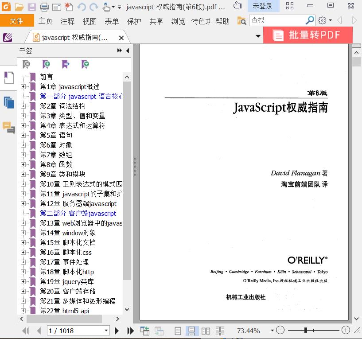Expand 第19章 jquery类库 bookmark
This screenshot has height=339, width=362.
point(23,281)
